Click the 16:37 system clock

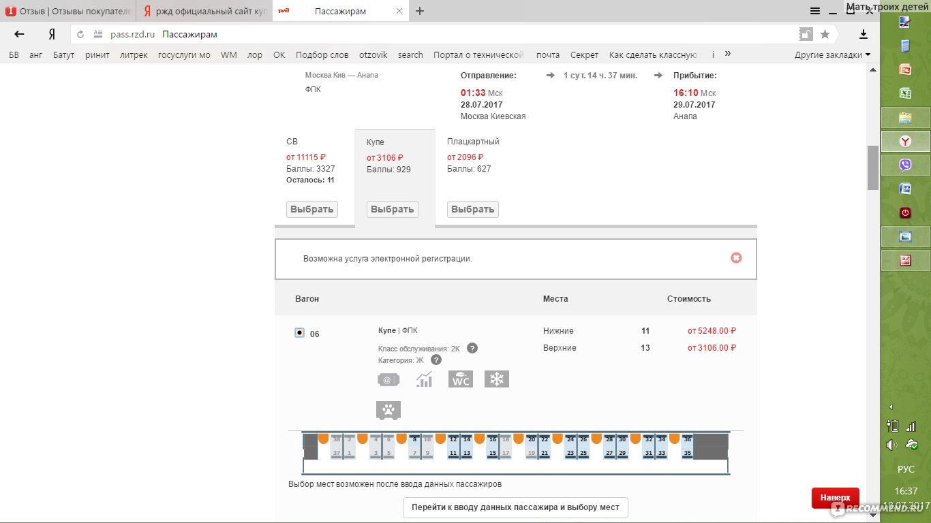tap(906, 491)
